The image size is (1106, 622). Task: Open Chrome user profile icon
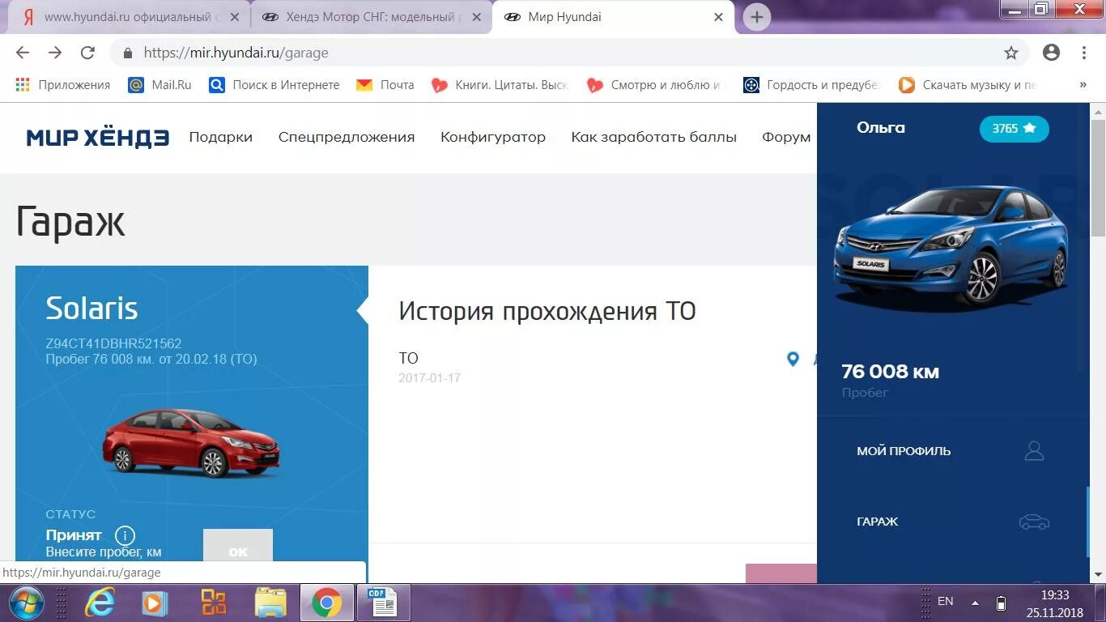pyautogui.click(x=1051, y=53)
